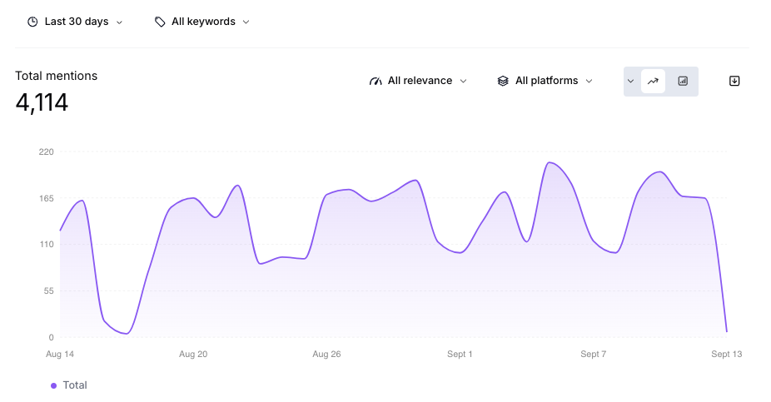The image size is (771, 402).
Task: Expand the All keywords filter
Action: point(203,22)
